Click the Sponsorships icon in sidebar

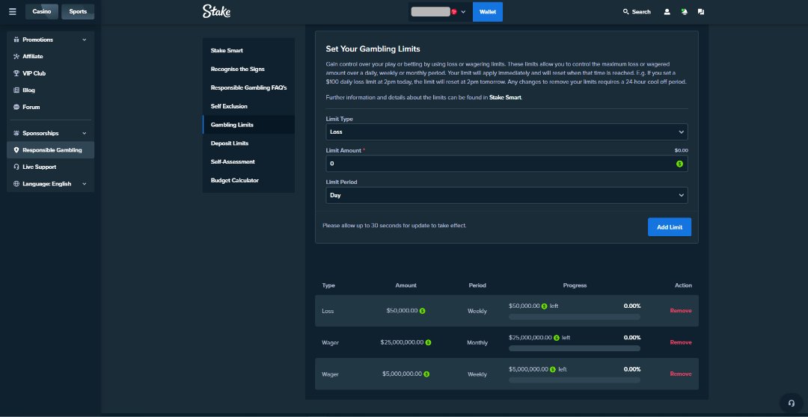16,133
